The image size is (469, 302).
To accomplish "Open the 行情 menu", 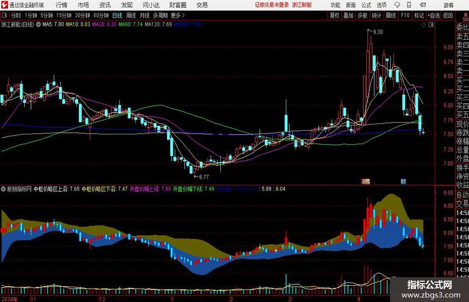I will coord(62,5).
